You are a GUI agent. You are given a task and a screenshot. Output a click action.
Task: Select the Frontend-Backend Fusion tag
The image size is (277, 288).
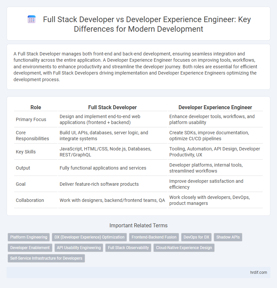tap(154, 237)
